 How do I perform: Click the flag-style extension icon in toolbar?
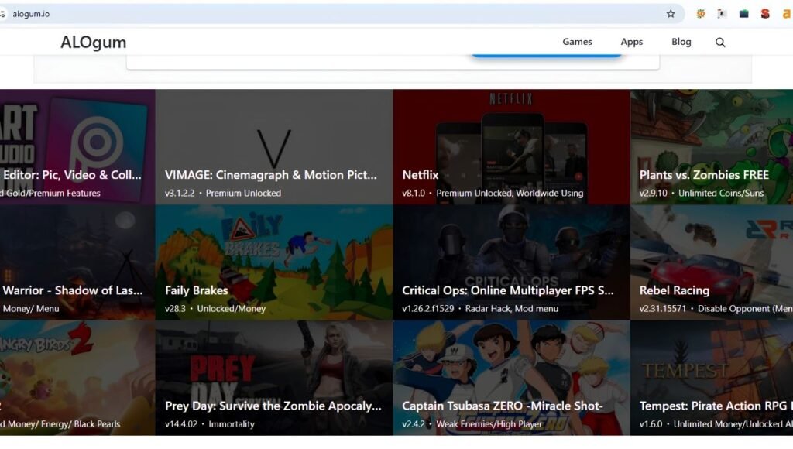[723, 14]
